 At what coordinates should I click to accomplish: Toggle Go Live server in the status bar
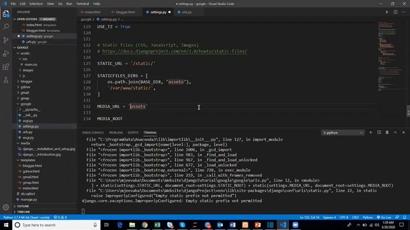pos(384,217)
